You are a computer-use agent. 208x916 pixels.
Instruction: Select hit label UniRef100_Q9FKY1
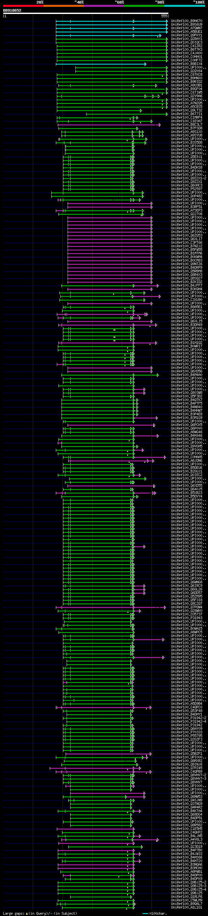click(x=187, y=35)
